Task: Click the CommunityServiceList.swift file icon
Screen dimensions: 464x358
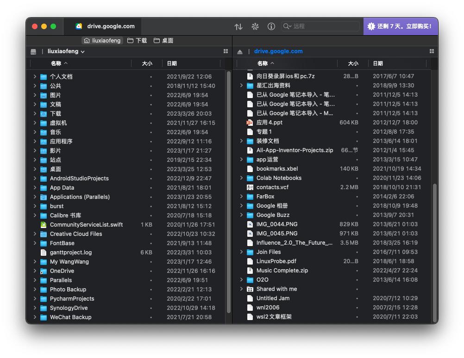Action: tap(44, 225)
